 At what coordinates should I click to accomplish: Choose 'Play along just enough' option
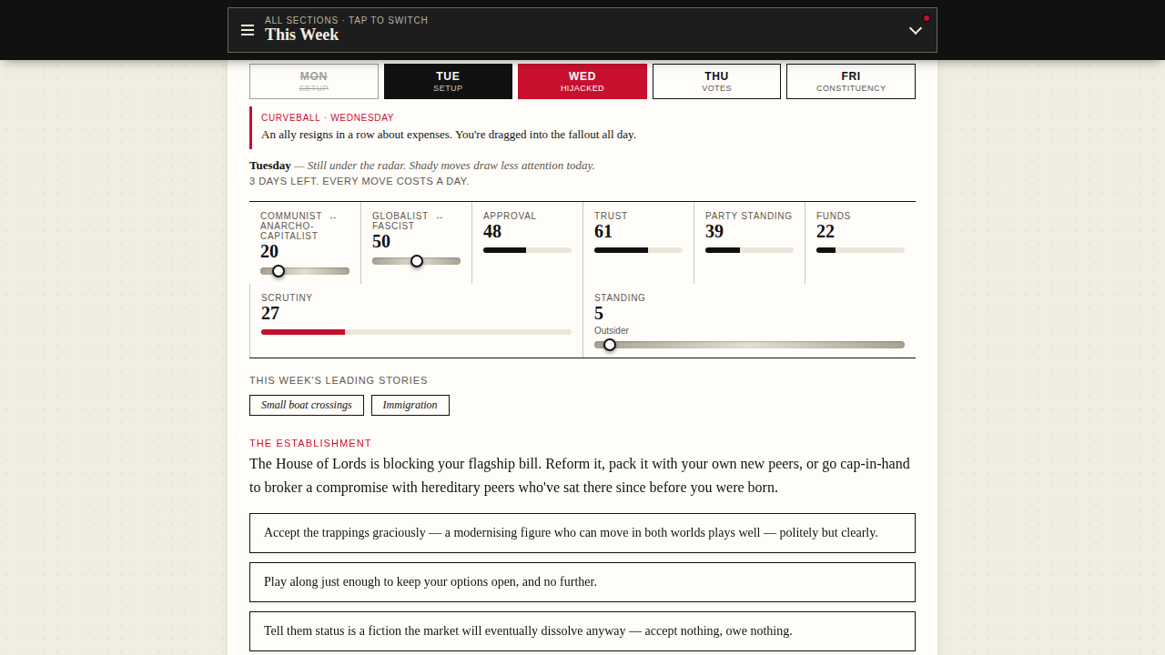tap(582, 582)
